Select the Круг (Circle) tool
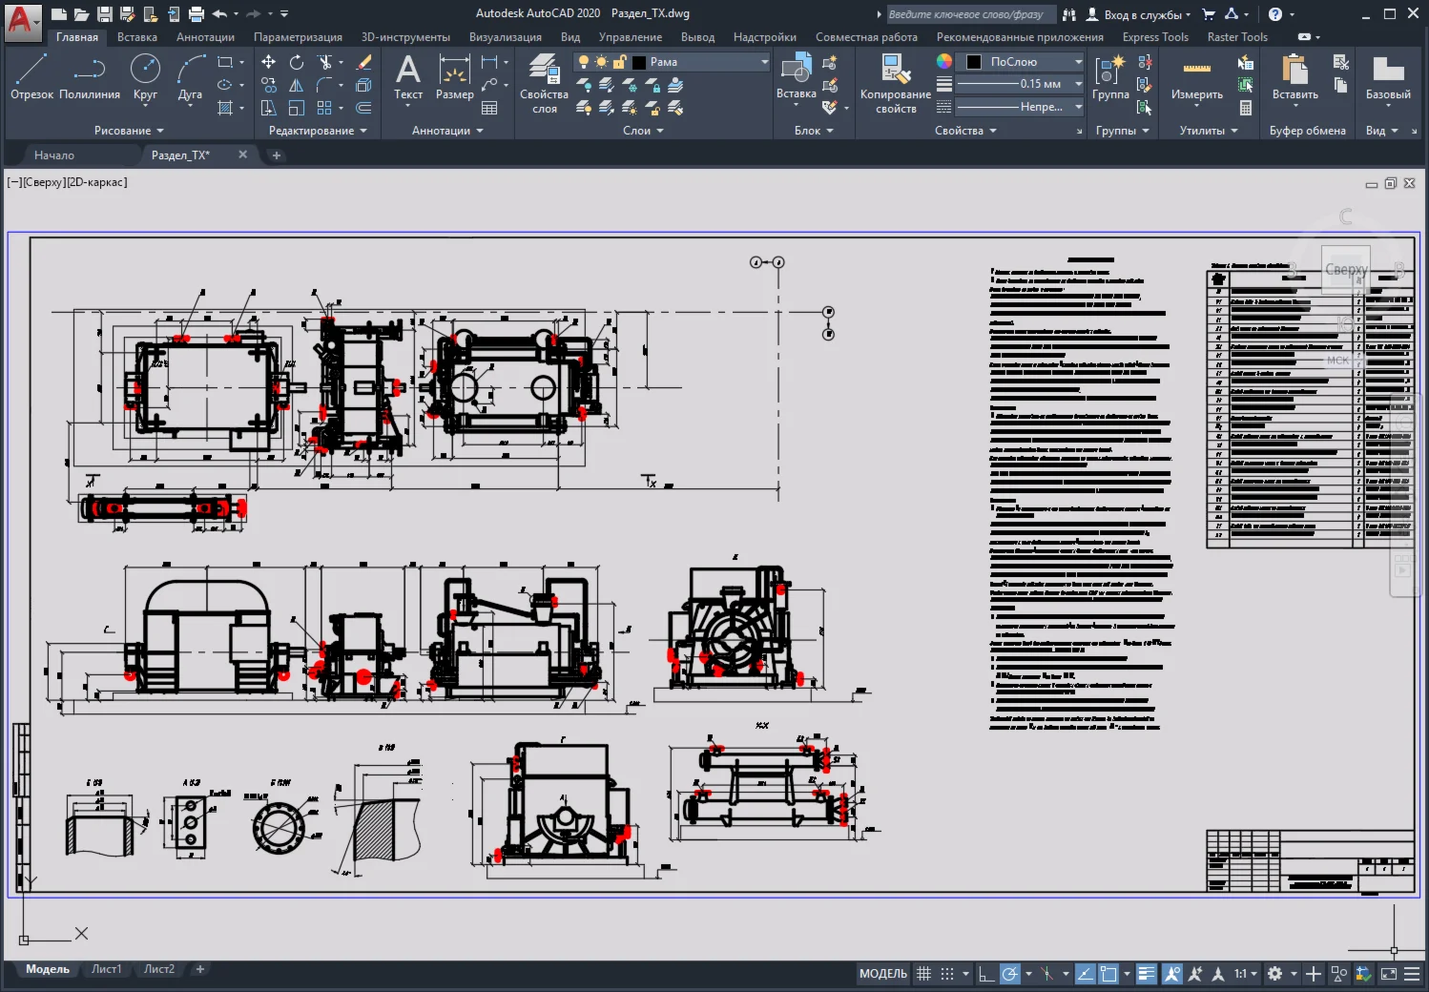The width and height of the screenshot is (1429, 992). (x=145, y=76)
